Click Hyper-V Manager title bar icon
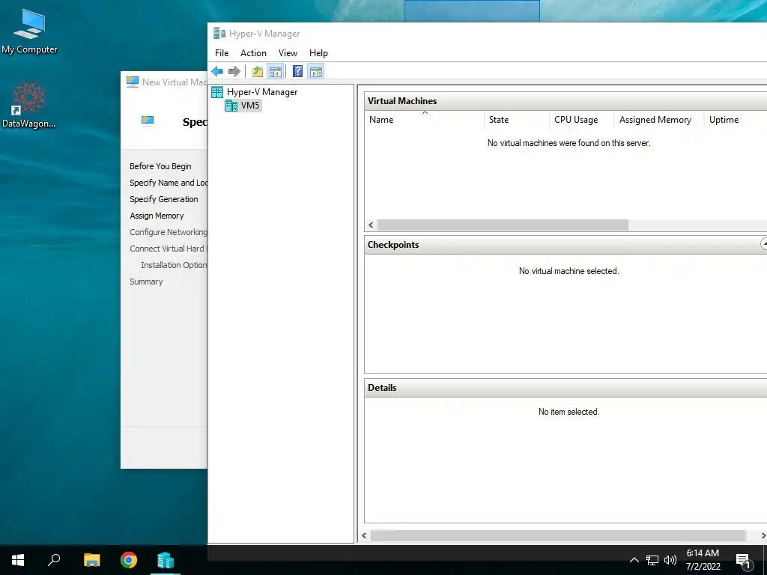The width and height of the screenshot is (767, 575). coord(219,33)
